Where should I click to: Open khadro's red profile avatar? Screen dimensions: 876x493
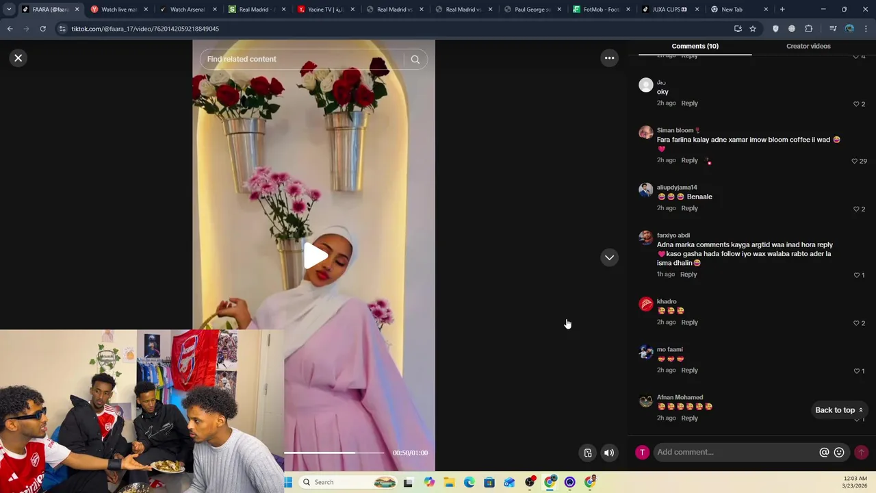646,304
